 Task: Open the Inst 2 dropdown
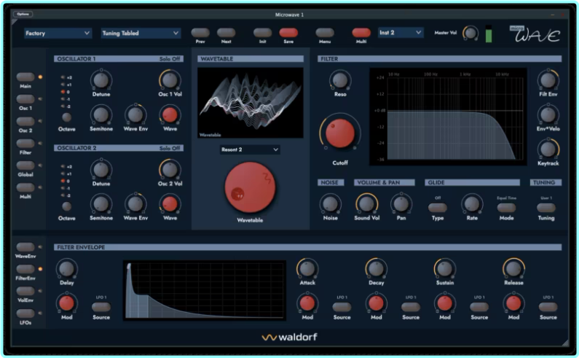pyautogui.click(x=401, y=33)
